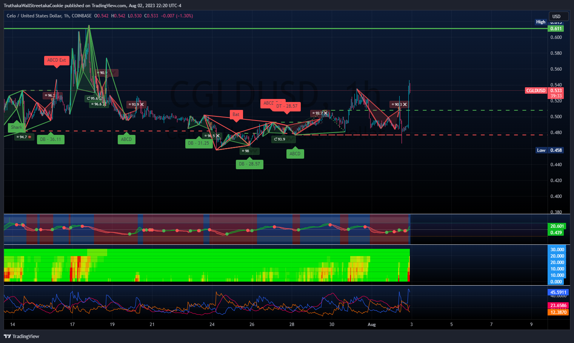This screenshot has width=574, height=343.
Task: Click the 0.580 price axis level
Action: click(556, 53)
